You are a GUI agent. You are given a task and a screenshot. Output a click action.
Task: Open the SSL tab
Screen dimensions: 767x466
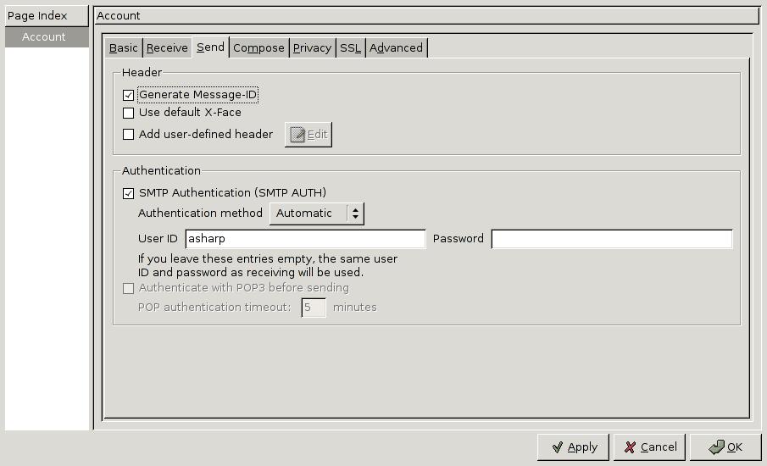350,48
